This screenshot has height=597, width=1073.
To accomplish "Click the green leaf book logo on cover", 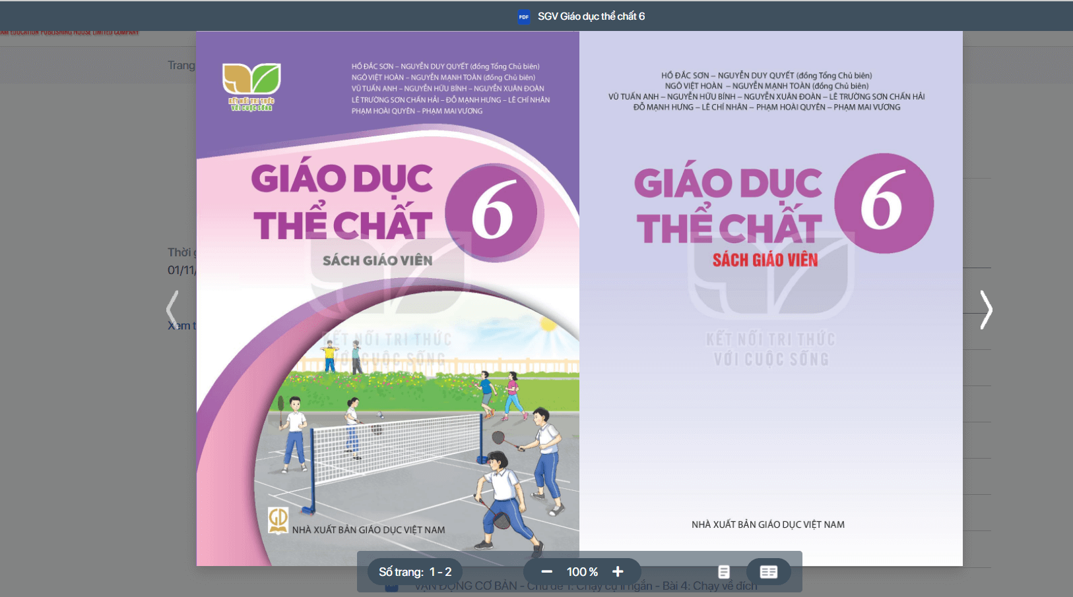I will (x=251, y=86).
